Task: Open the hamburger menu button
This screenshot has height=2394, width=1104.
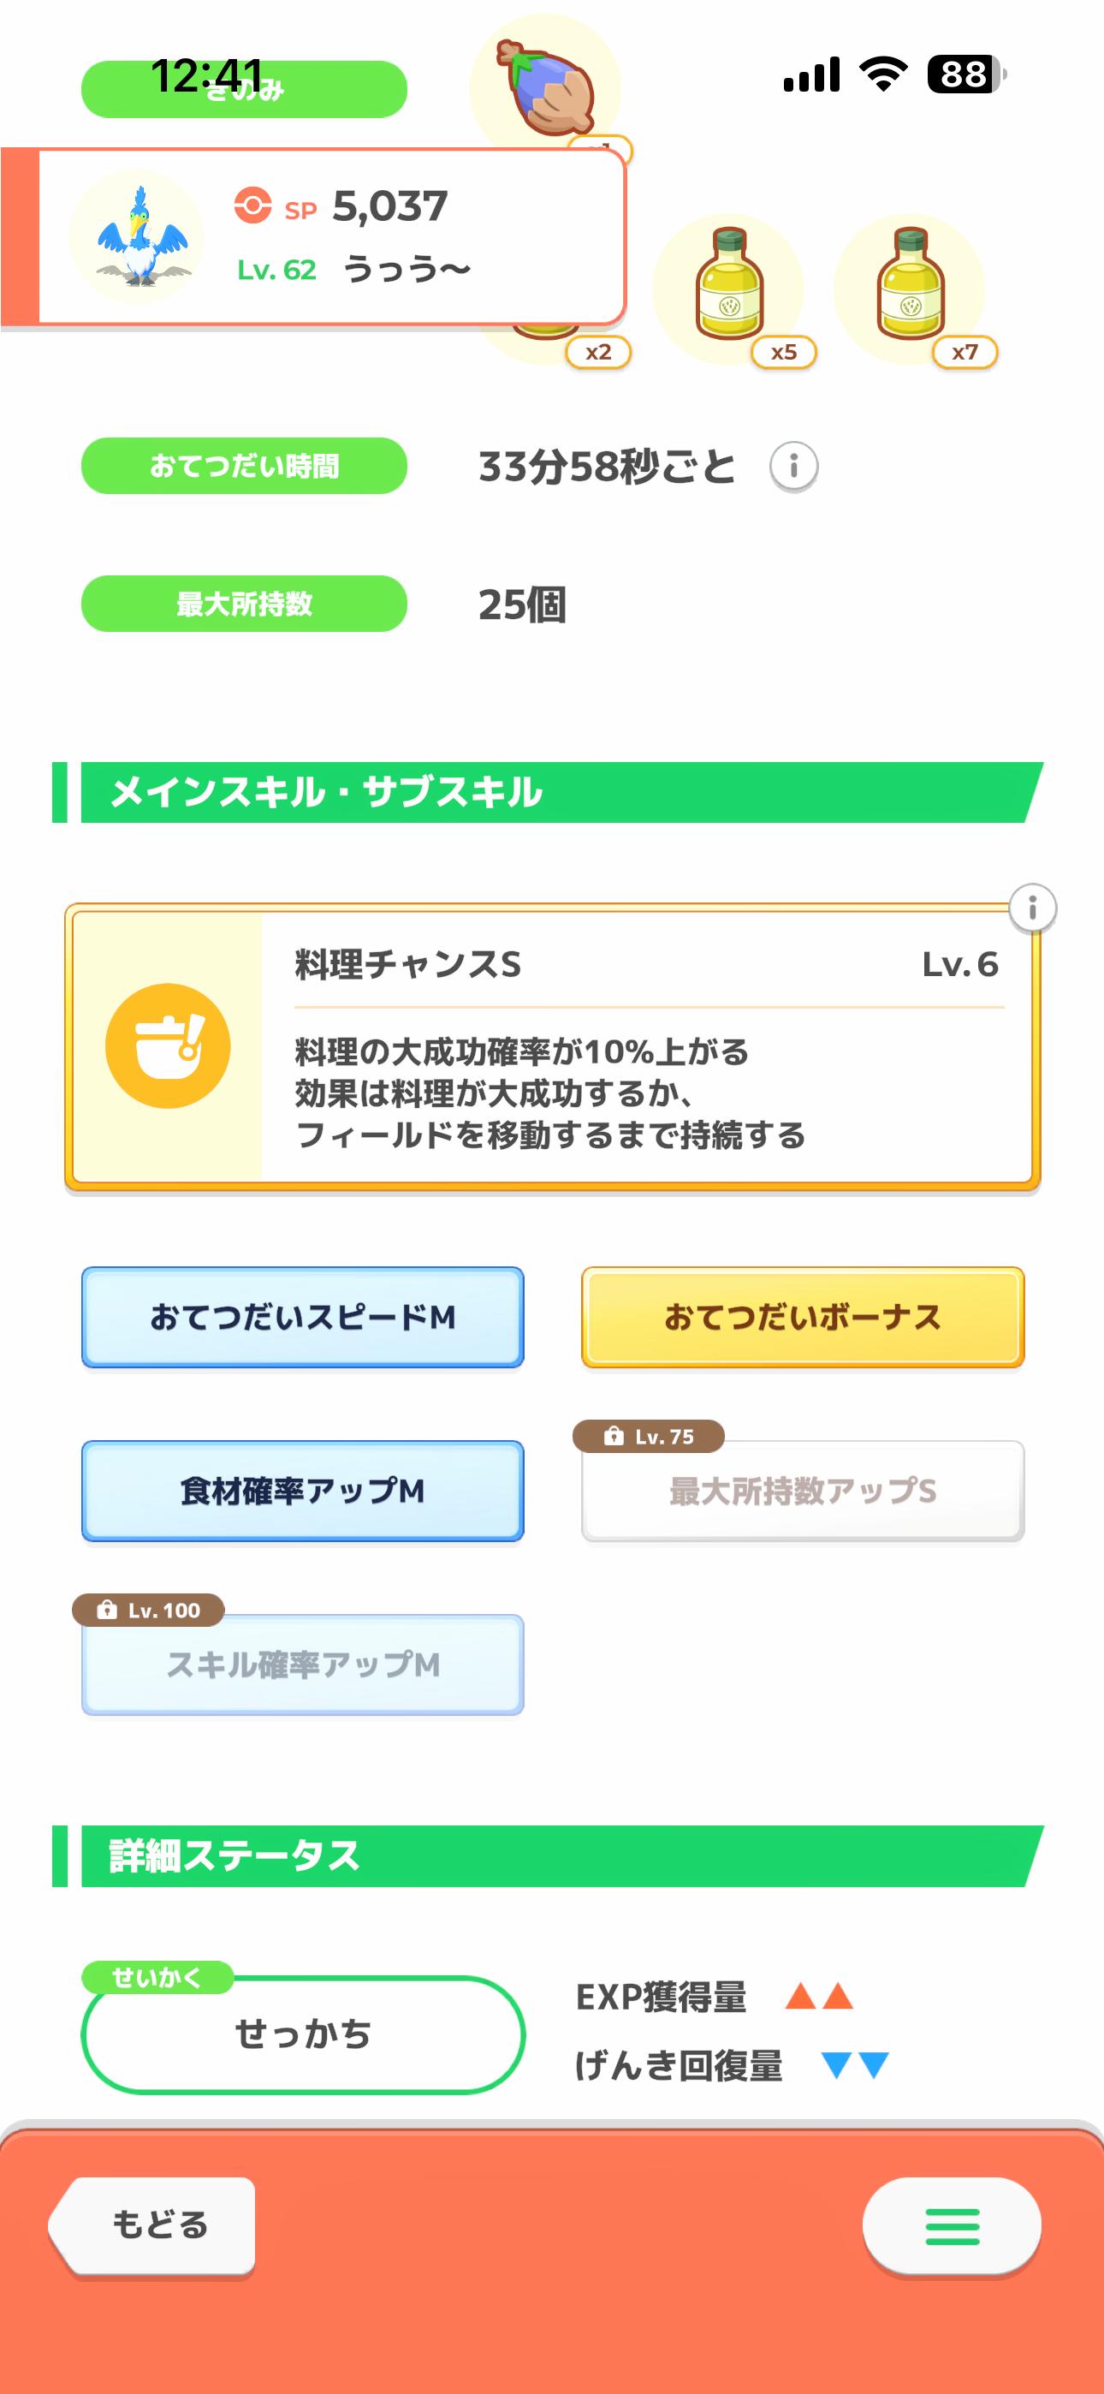Action: (952, 2227)
